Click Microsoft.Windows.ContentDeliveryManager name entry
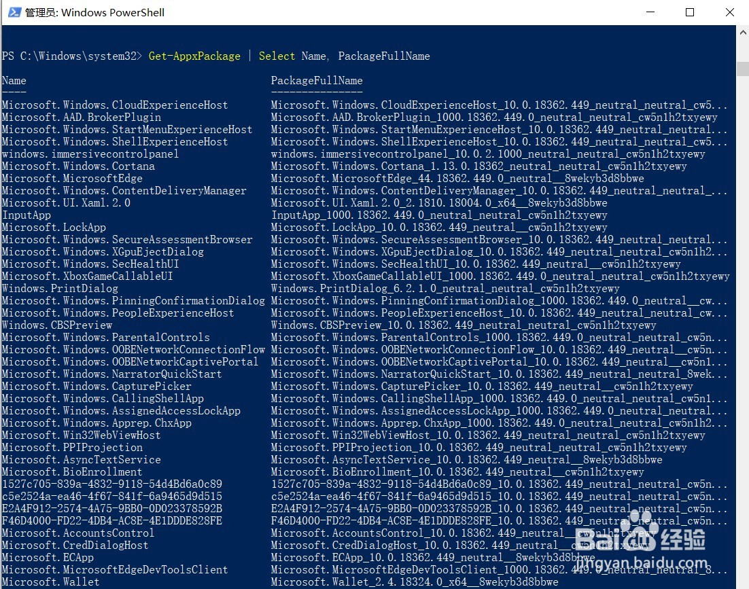The image size is (749, 589). tap(124, 191)
